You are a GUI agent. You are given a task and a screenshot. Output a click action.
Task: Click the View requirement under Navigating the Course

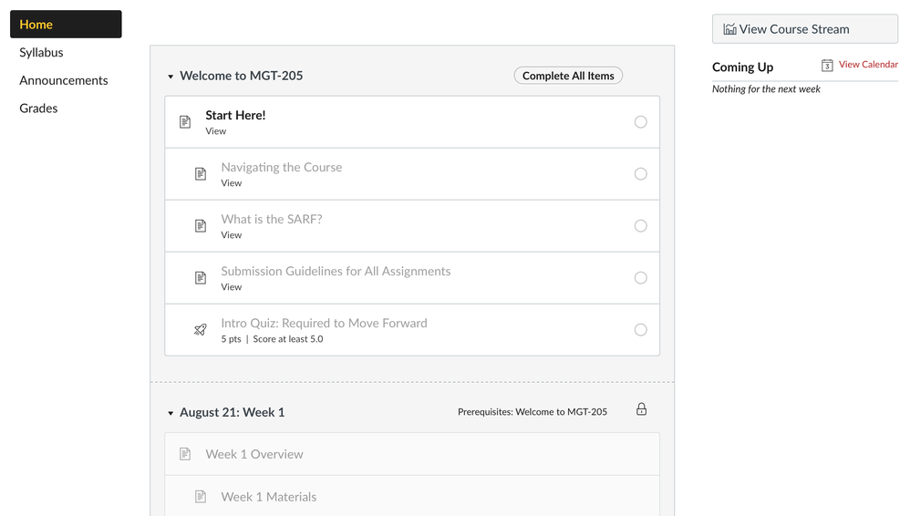(232, 183)
